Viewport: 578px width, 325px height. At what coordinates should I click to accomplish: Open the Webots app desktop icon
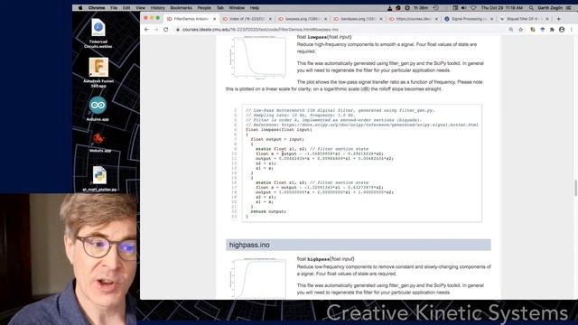tap(98, 143)
